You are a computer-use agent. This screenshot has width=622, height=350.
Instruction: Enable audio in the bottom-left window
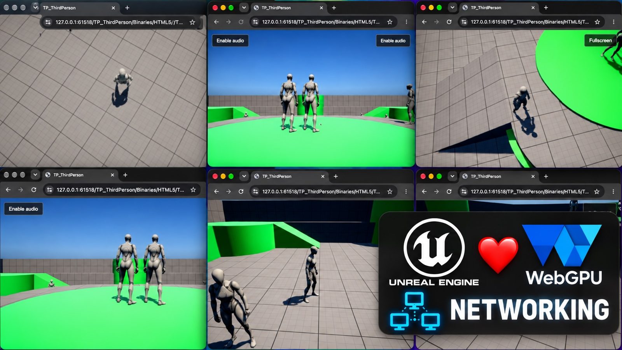coord(23,209)
